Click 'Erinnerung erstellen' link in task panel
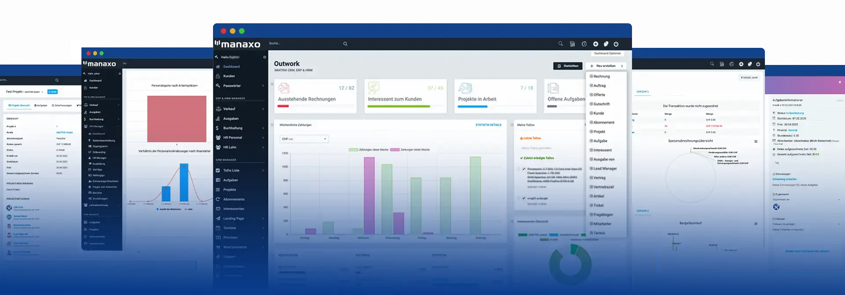Image resolution: width=845 pixels, height=295 pixels. tap(785, 179)
